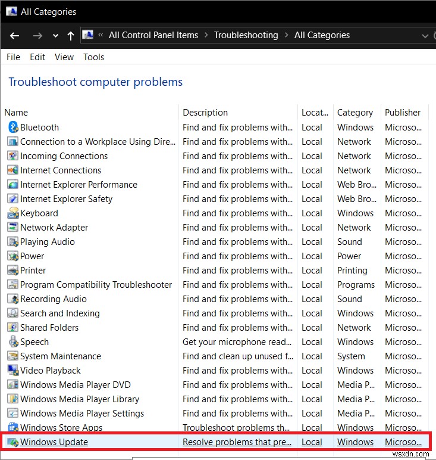Screen dimensions: 436x460
Task: Select the Playing Audio entry
Action: (x=48, y=242)
